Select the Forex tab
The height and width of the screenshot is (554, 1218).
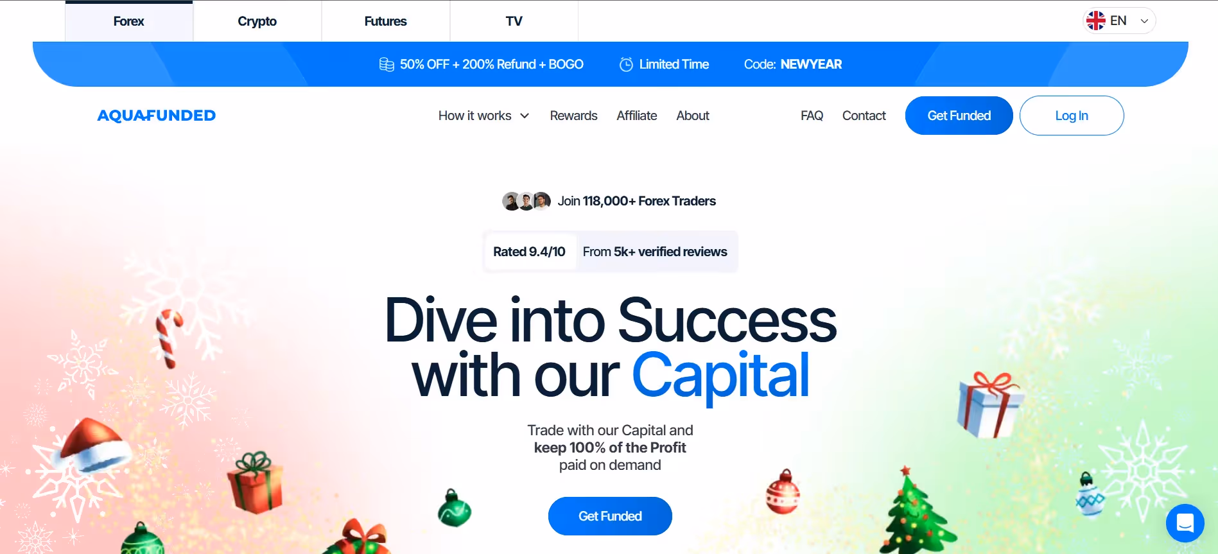pos(128,21)
